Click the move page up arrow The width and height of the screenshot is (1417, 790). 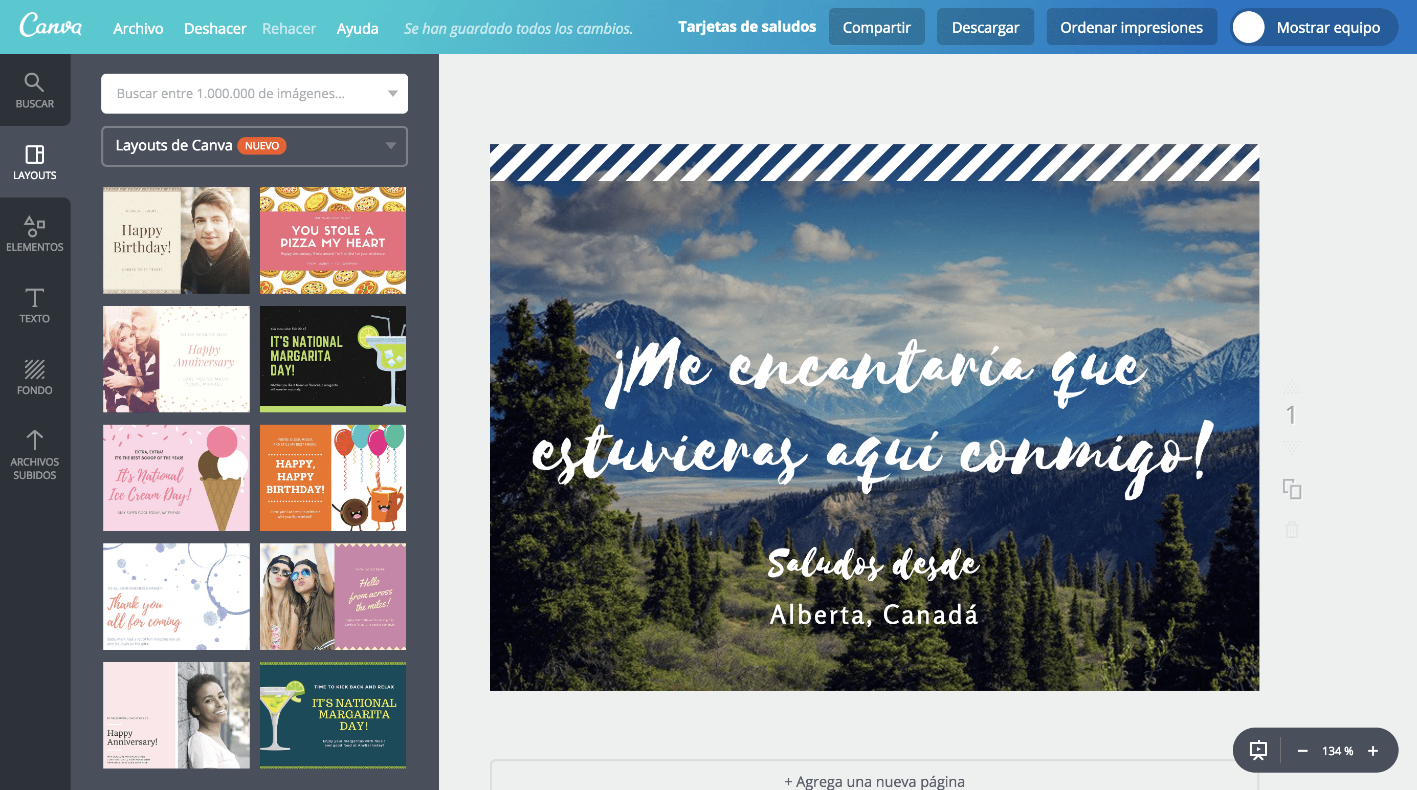tap(1292, 387)
